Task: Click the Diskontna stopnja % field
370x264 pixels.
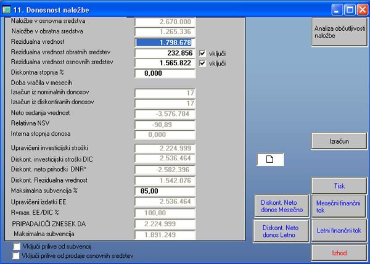Action: pos(165,73)
